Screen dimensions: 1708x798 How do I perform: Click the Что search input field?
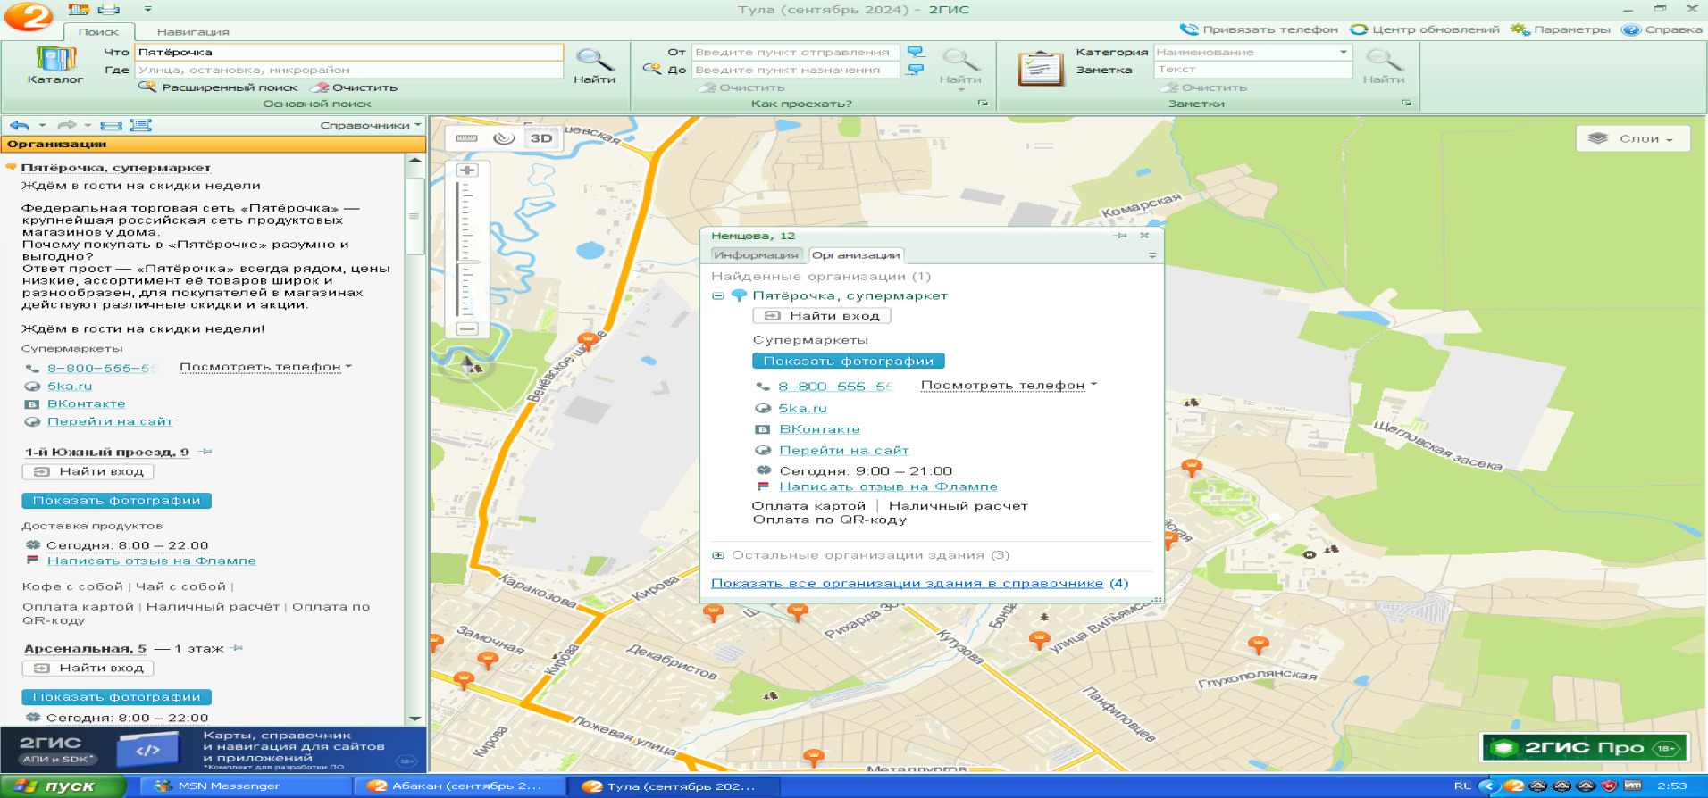pos(348,52)
